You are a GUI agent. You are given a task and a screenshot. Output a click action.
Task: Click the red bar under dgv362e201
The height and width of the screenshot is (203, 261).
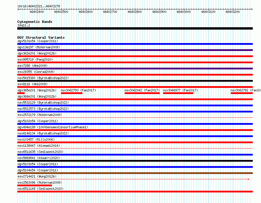(x=135, y=56)
